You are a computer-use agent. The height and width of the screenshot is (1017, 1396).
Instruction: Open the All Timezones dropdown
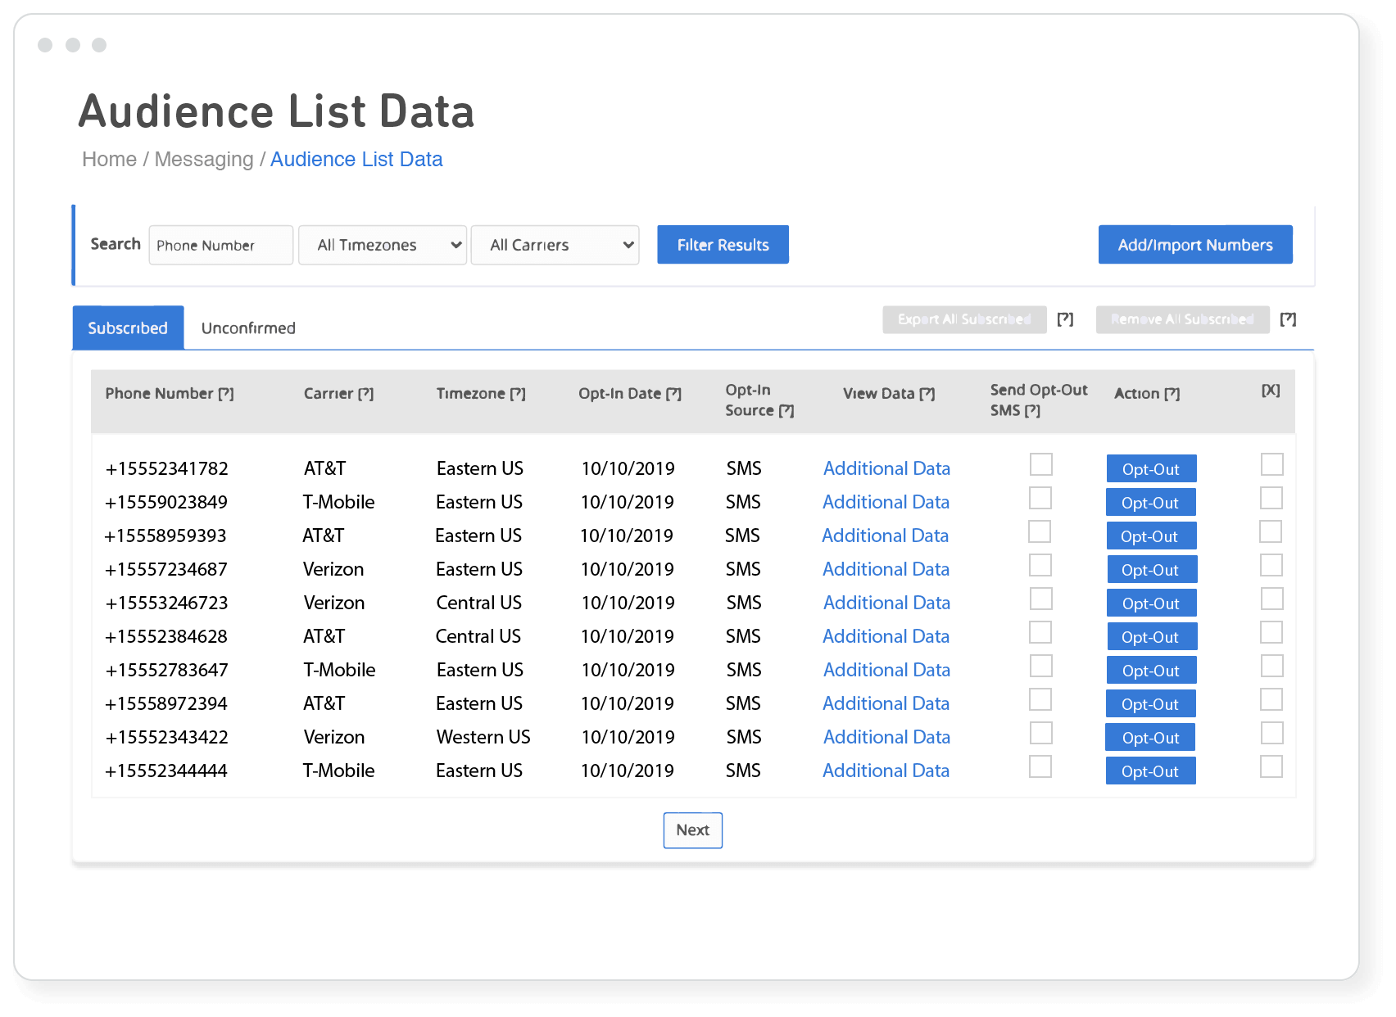(x=383, y=245)
